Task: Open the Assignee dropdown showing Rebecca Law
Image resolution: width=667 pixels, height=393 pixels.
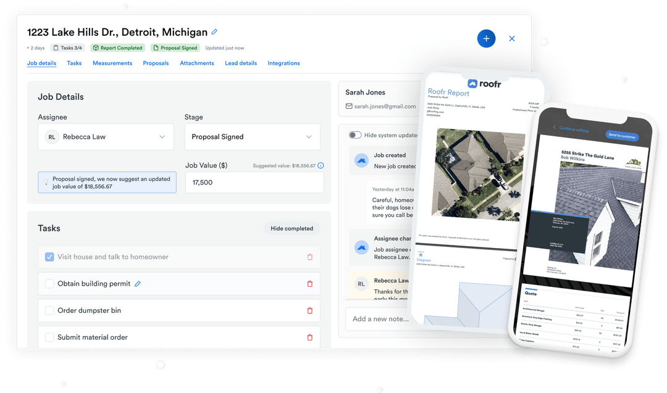Action: [106, 136]
